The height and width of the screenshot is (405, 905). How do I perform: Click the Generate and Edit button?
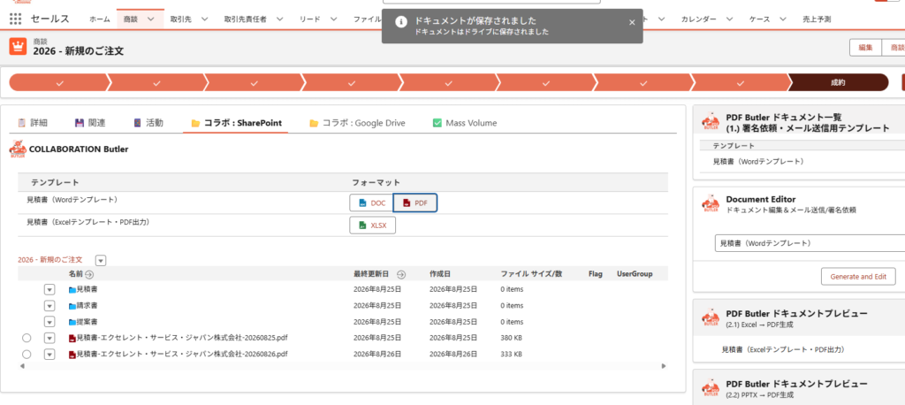click(857, 276)
